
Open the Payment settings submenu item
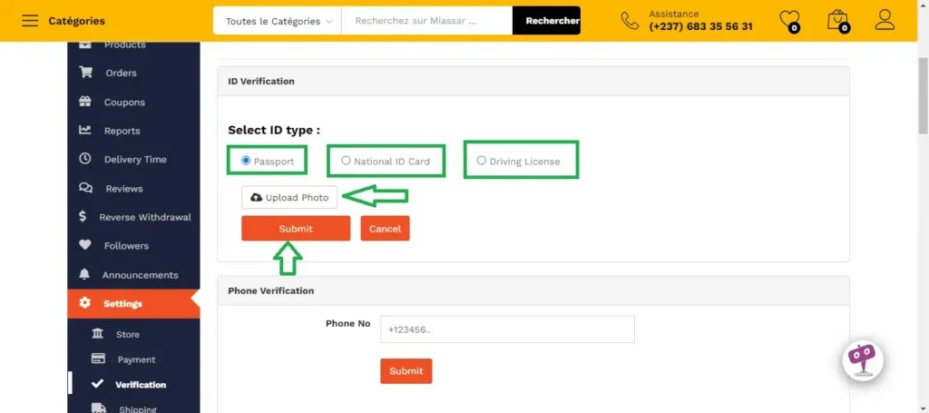pos(136,359)
